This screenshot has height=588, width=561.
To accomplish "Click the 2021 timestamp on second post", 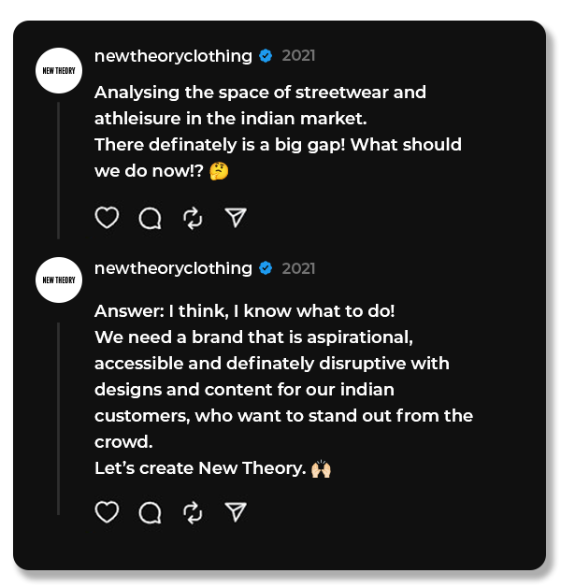I will (x=298, y=268).
